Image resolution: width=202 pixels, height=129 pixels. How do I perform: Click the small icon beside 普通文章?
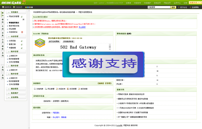pyautogui.click(x=22, y=44)
